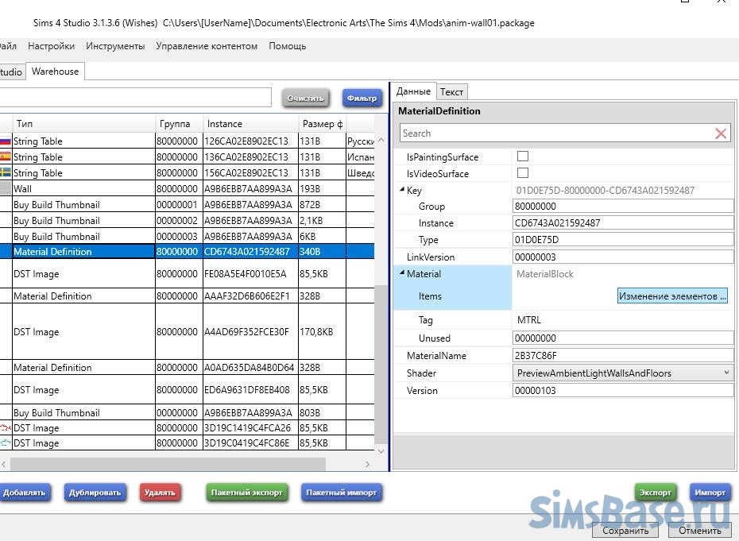Click the MaterialName input field

[x=623, y=356]
